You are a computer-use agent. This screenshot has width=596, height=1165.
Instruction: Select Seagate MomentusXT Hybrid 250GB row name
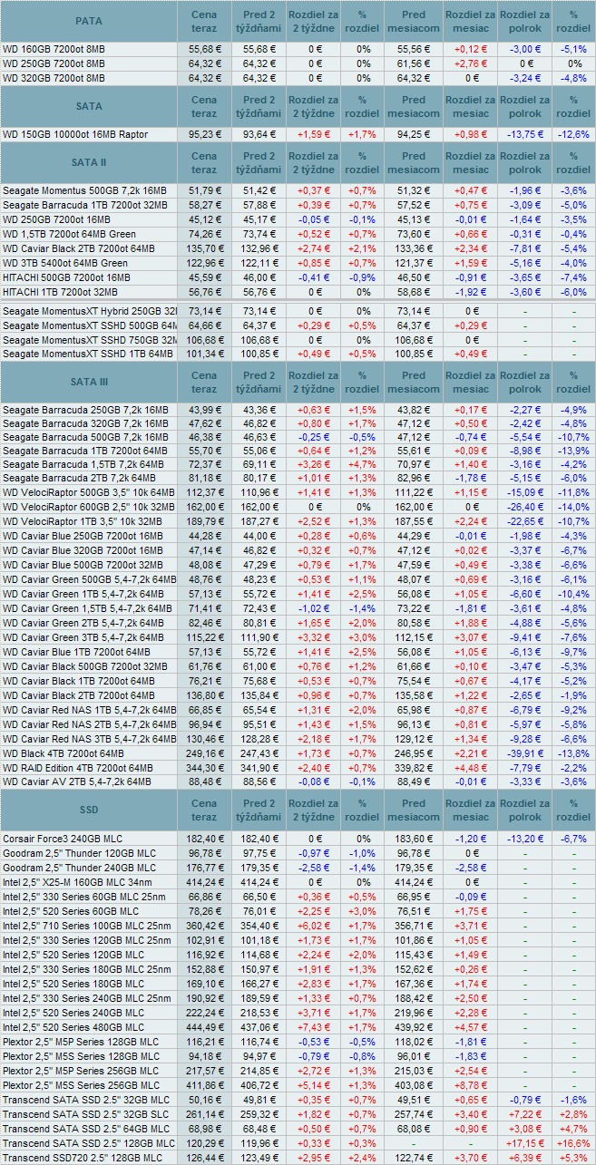[x=90, y=310]
